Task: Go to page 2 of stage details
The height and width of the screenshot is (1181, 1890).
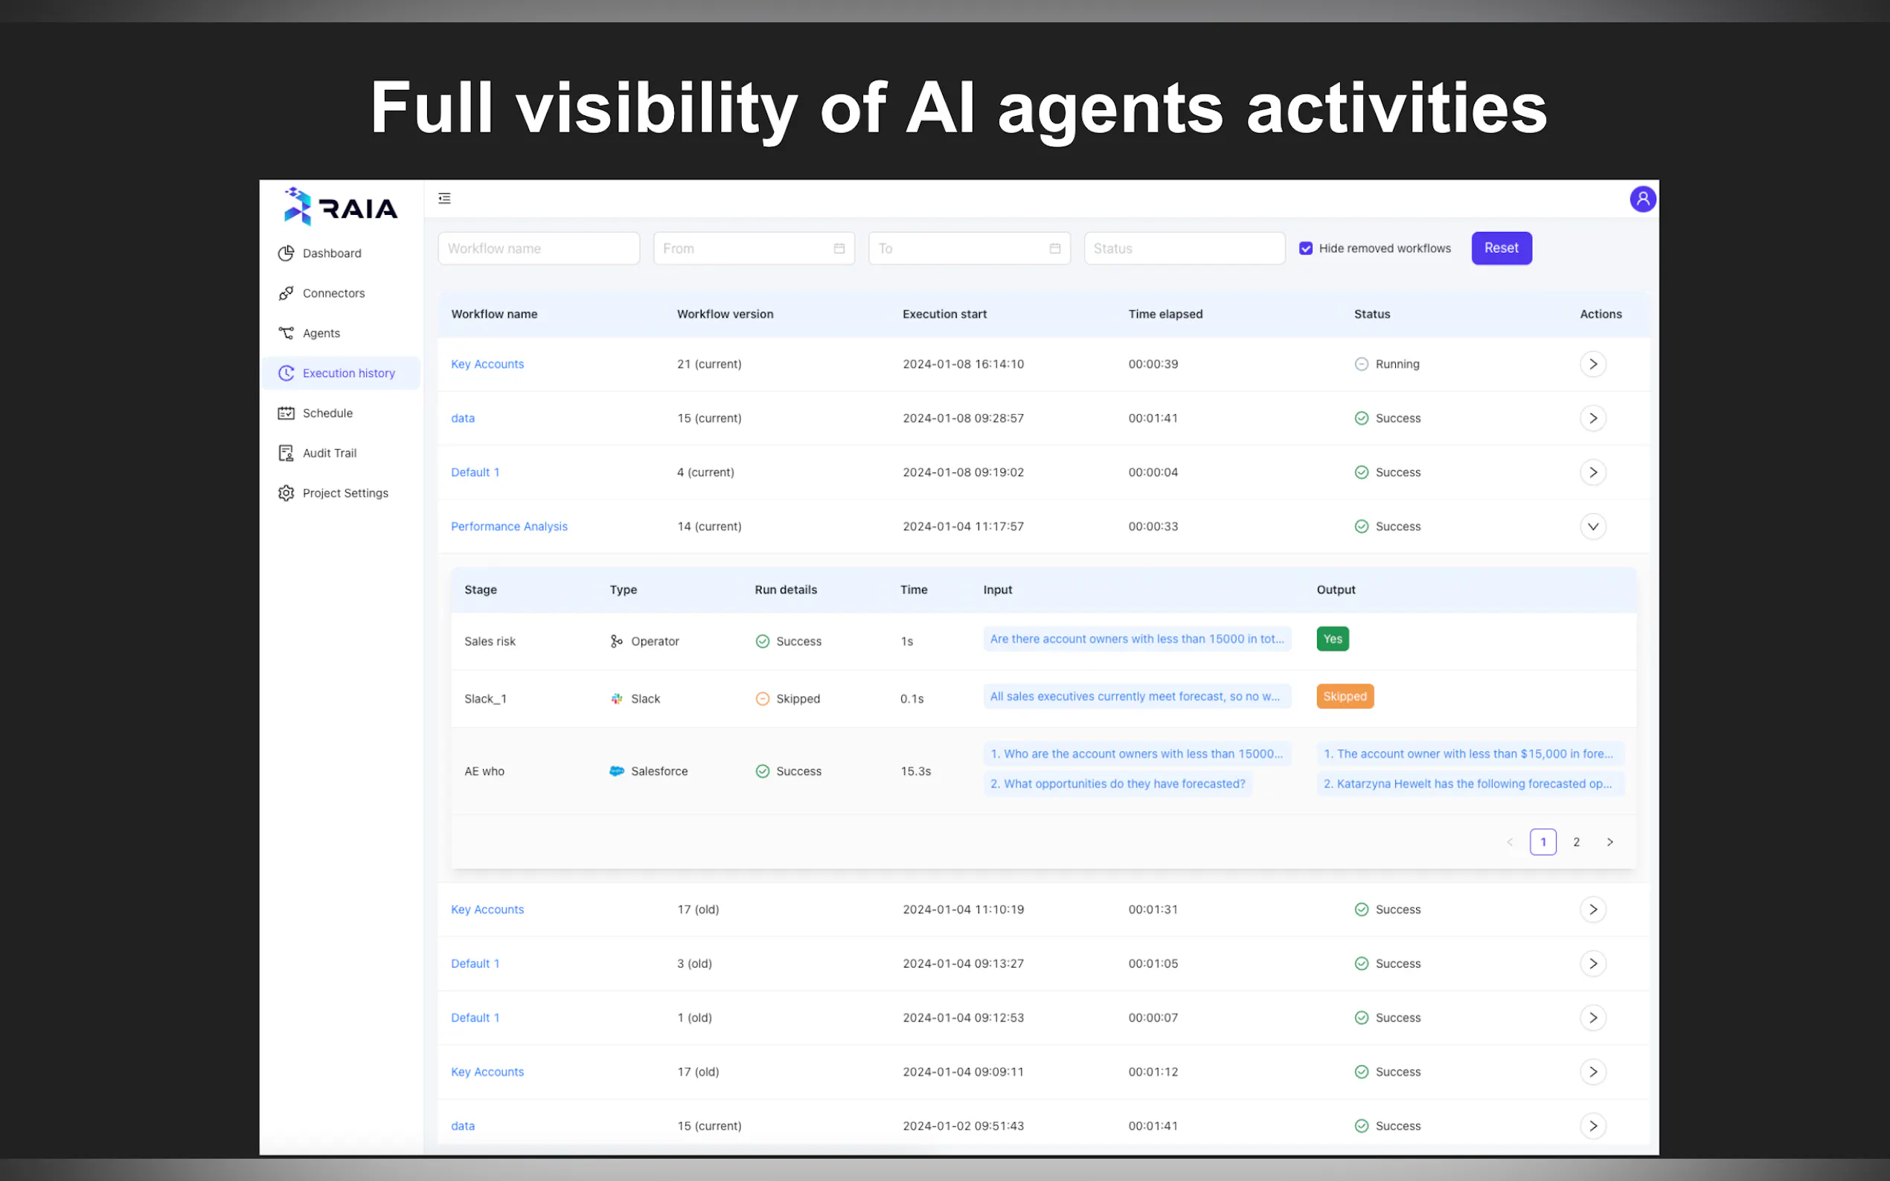Action: [1576, 842]
